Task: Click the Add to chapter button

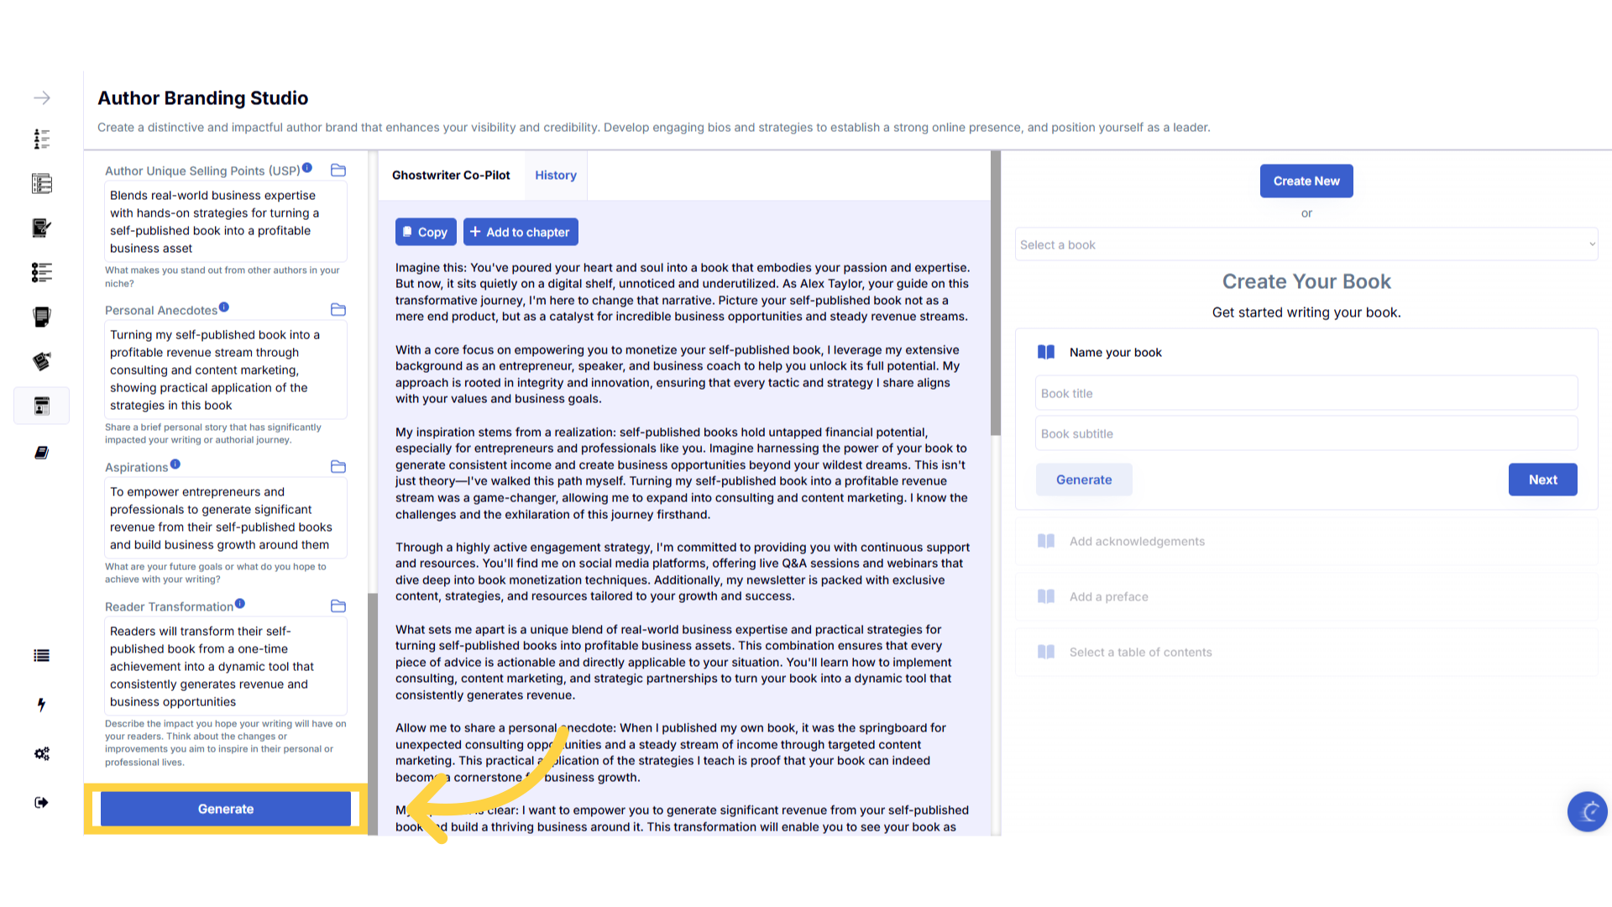Action: click(x=520, y=233)
